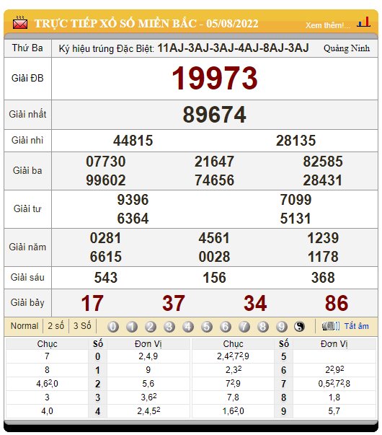Image resolution: width=382 pixels, height=435 pixels.
Task: Select the number 1 ball filter
Action: [132, 327]
